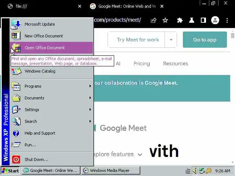Click the Google logo on Meet tab
This screenshot has height=176, width=235.
(x=93, y=6)
